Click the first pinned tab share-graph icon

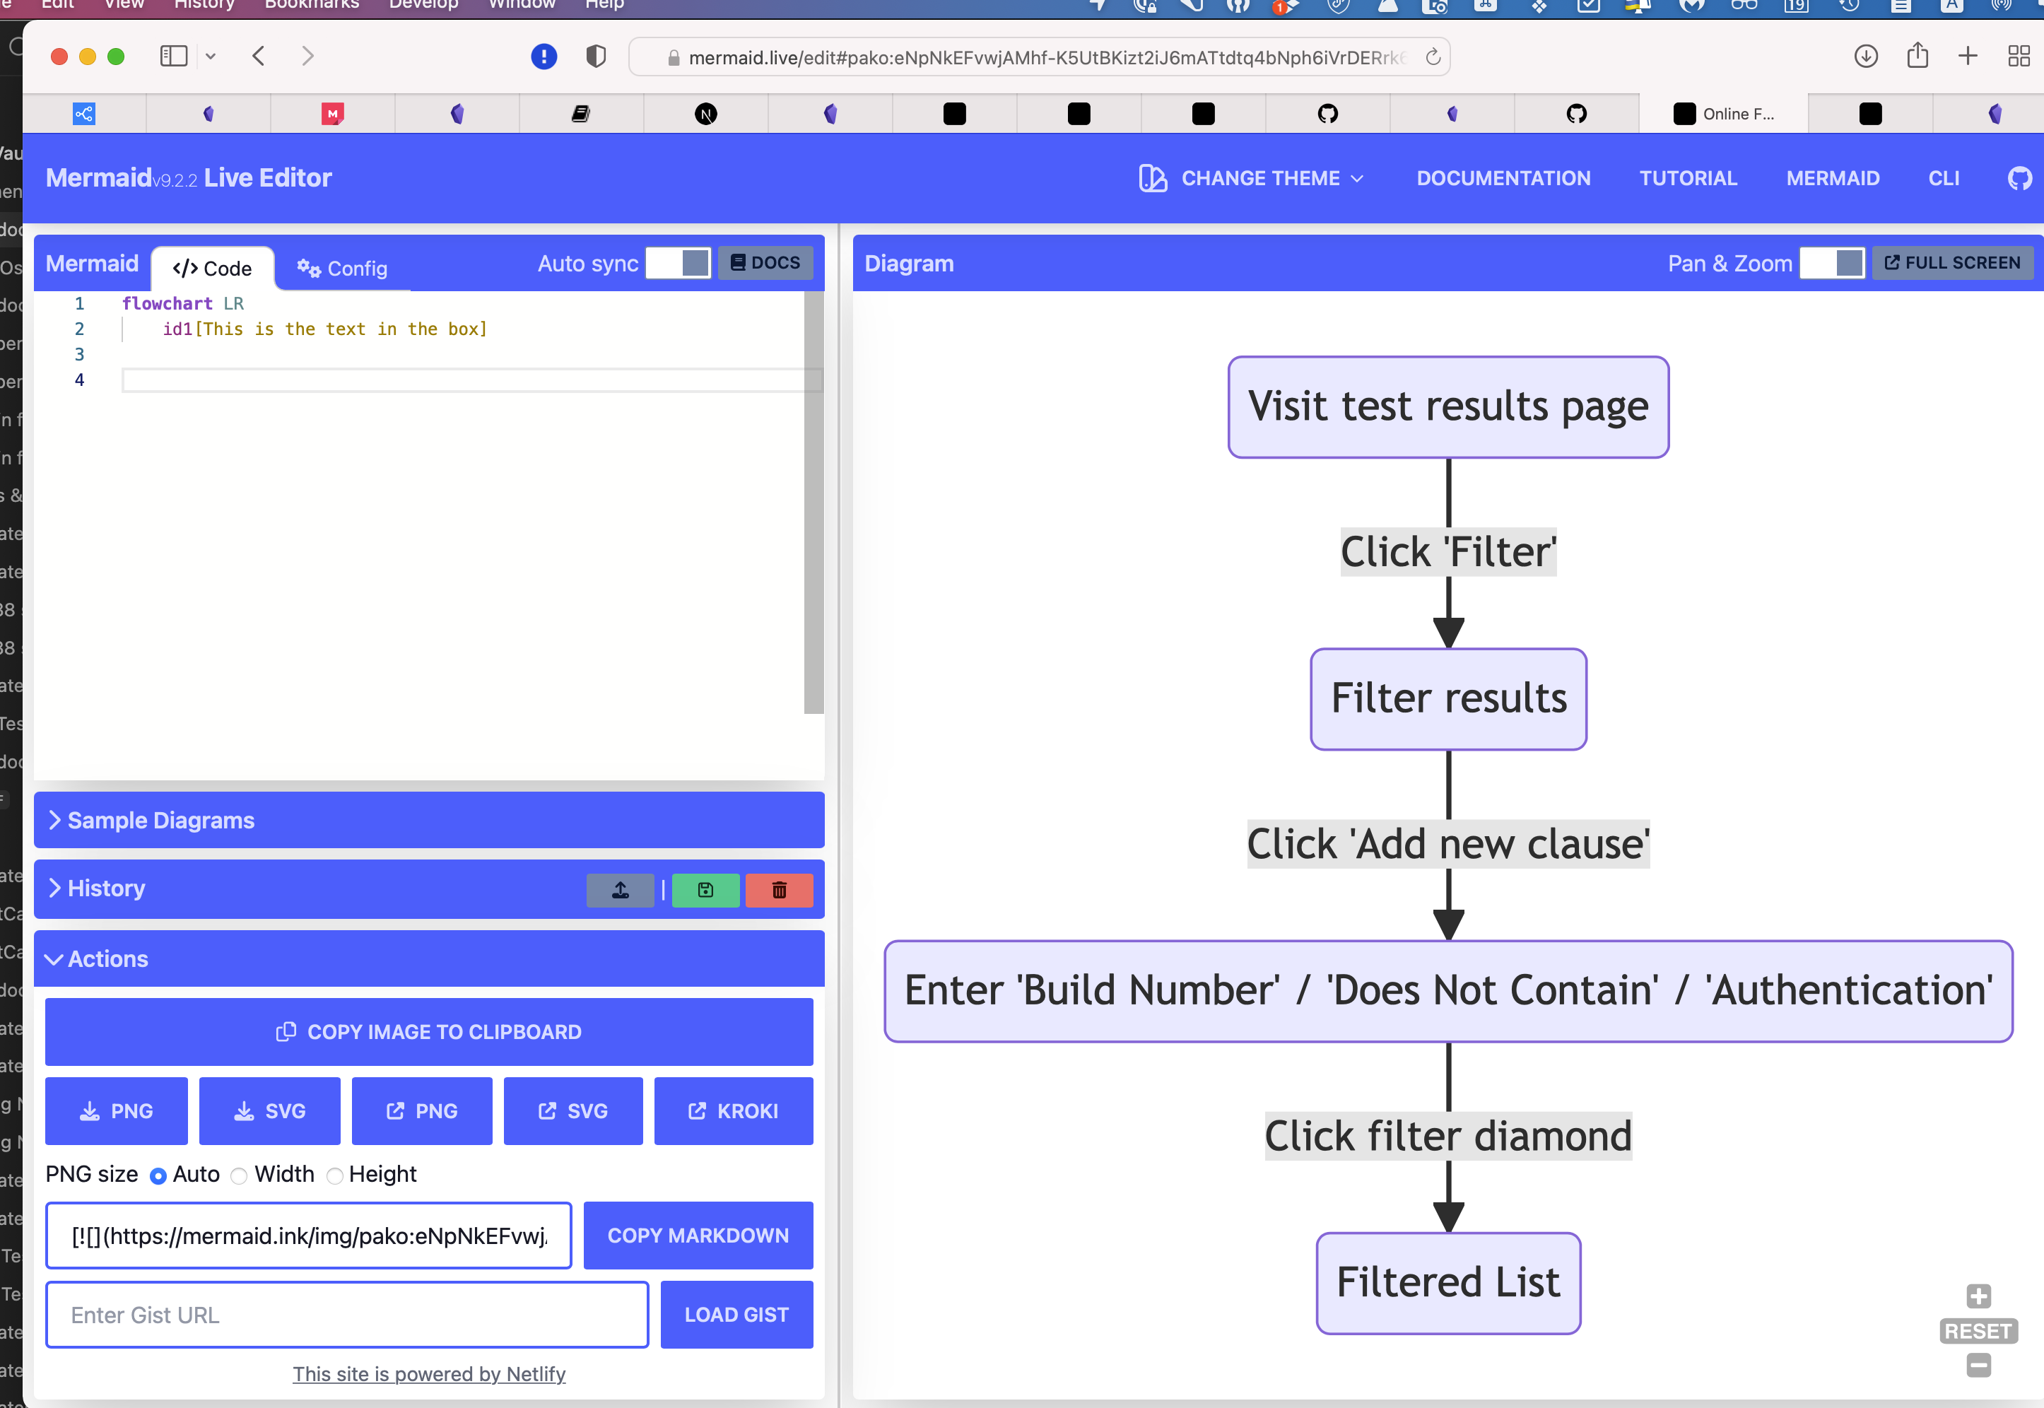pyautogui.click(x=84, y=114)
